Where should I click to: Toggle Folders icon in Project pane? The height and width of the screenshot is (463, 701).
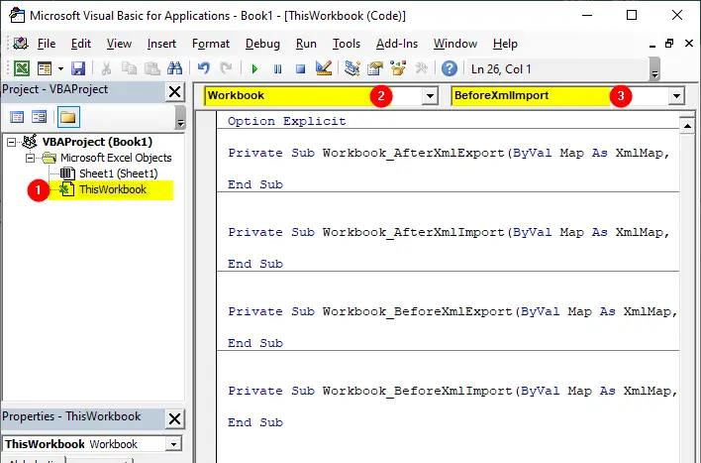pyautogui.click(x=68, y=117)
